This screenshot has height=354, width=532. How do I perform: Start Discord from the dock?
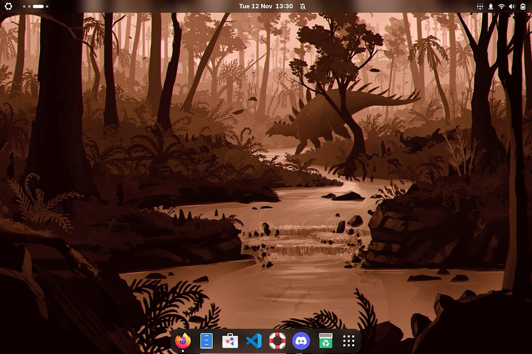pyautogui.click(x=301, y=341)
